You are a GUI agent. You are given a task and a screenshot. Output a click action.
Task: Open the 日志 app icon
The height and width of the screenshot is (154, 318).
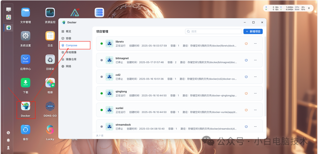pyautogui.click(x=50, y=36)
